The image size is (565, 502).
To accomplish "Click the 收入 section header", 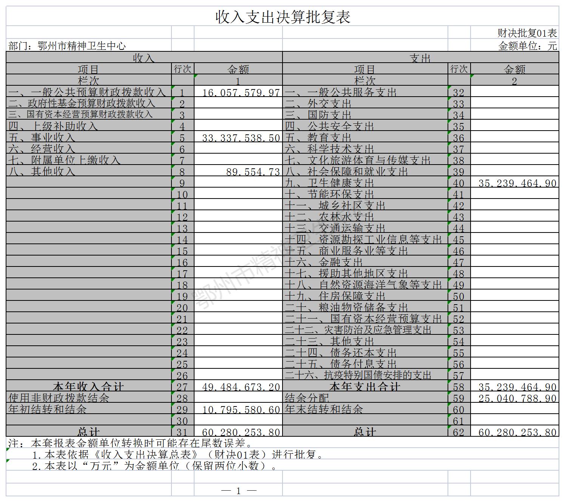I will pos(144,58).
